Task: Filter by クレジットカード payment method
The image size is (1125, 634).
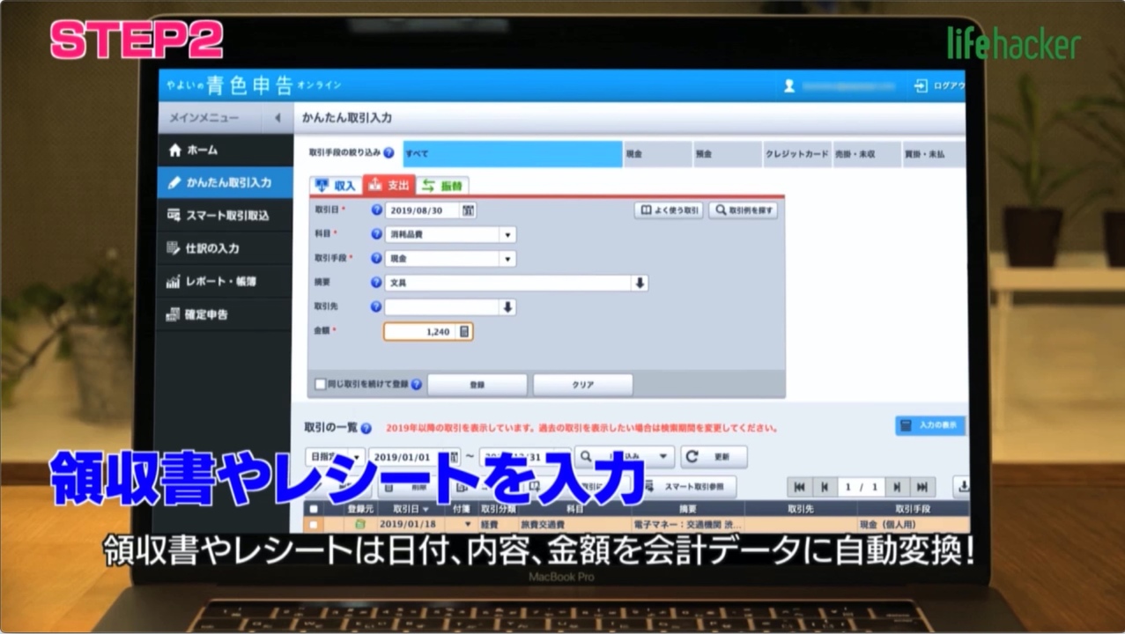Action: click(x=797, y=154)
